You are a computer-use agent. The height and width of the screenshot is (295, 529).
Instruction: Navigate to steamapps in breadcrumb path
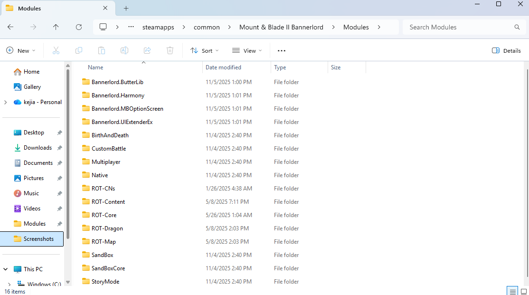pos(158,27)
